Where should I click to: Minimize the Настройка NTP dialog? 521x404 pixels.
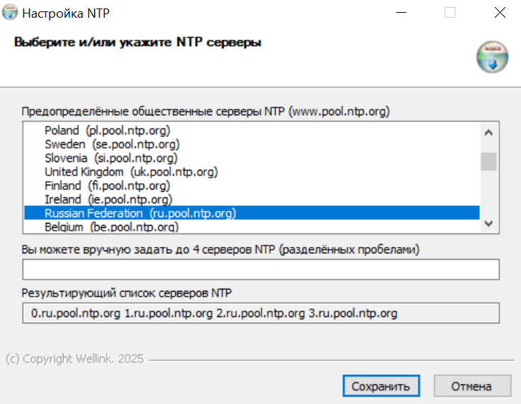tap(401, 13)
